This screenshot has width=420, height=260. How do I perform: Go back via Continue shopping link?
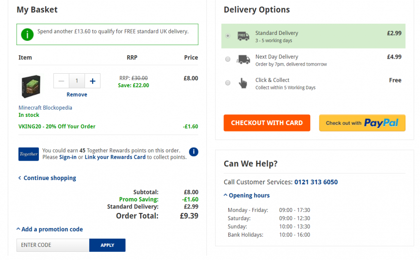tap(47, 178)
